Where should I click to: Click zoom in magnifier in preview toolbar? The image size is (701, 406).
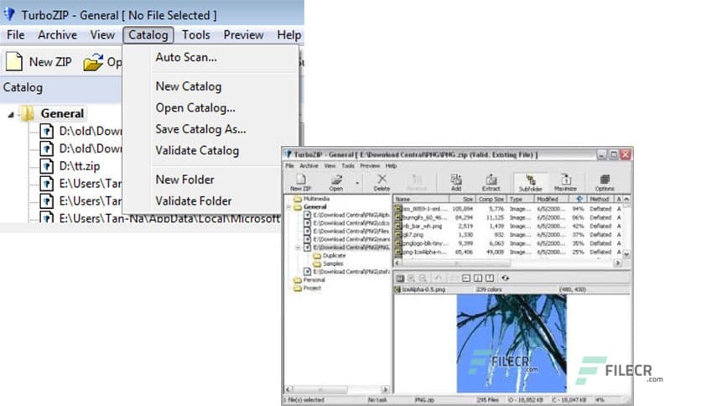pos(412,278)
